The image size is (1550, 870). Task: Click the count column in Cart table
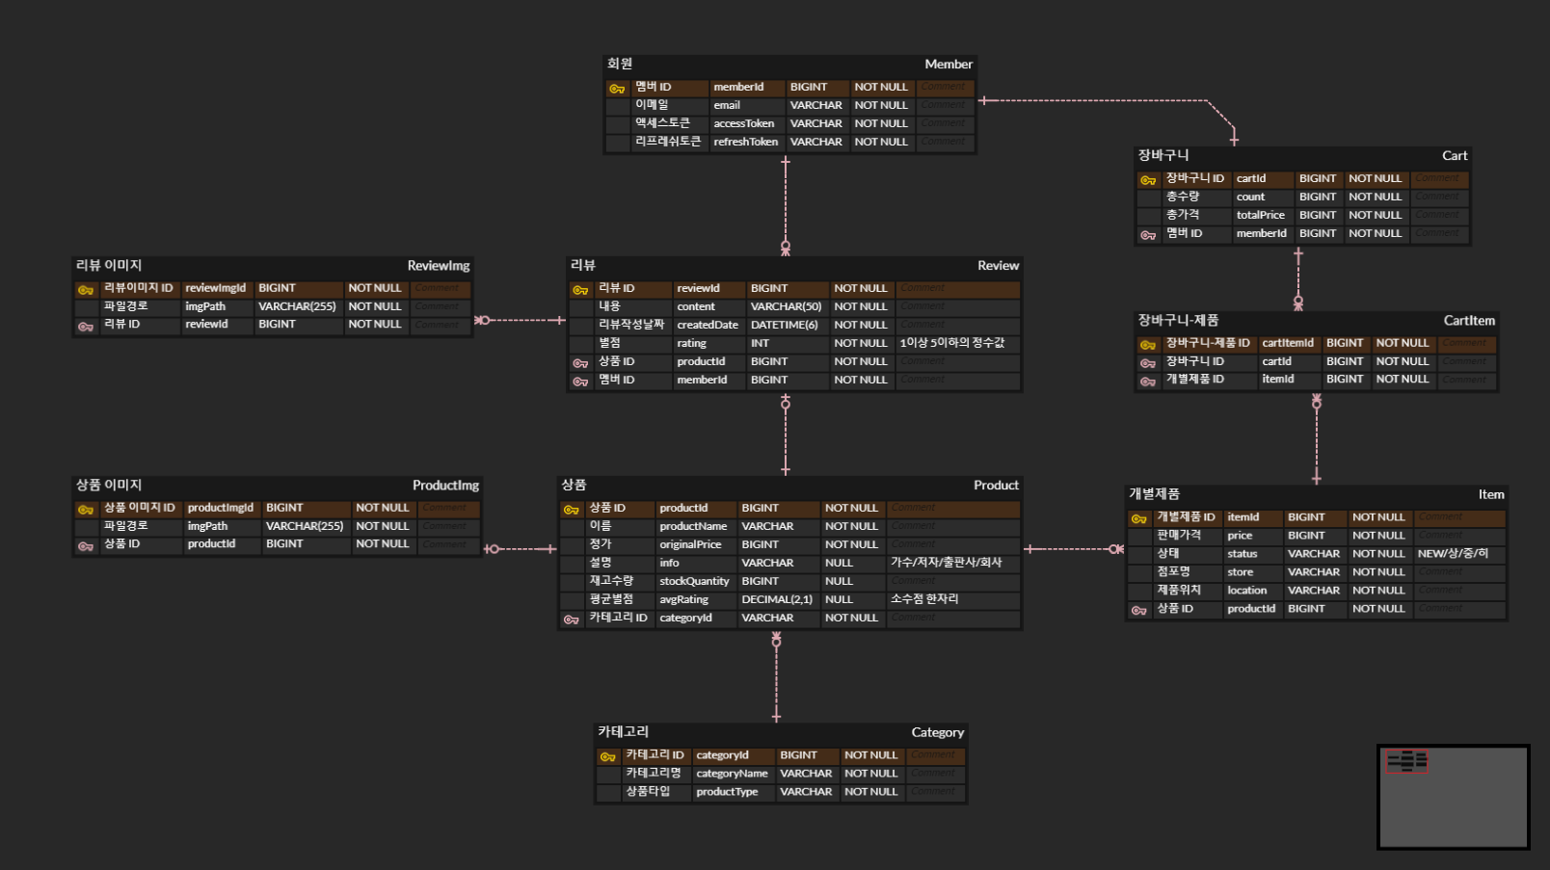[x=1250, y=198]
